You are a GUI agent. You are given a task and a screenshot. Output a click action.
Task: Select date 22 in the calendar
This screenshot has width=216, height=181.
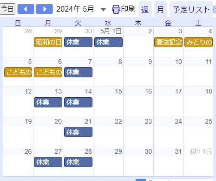click(x=118, y=121)
